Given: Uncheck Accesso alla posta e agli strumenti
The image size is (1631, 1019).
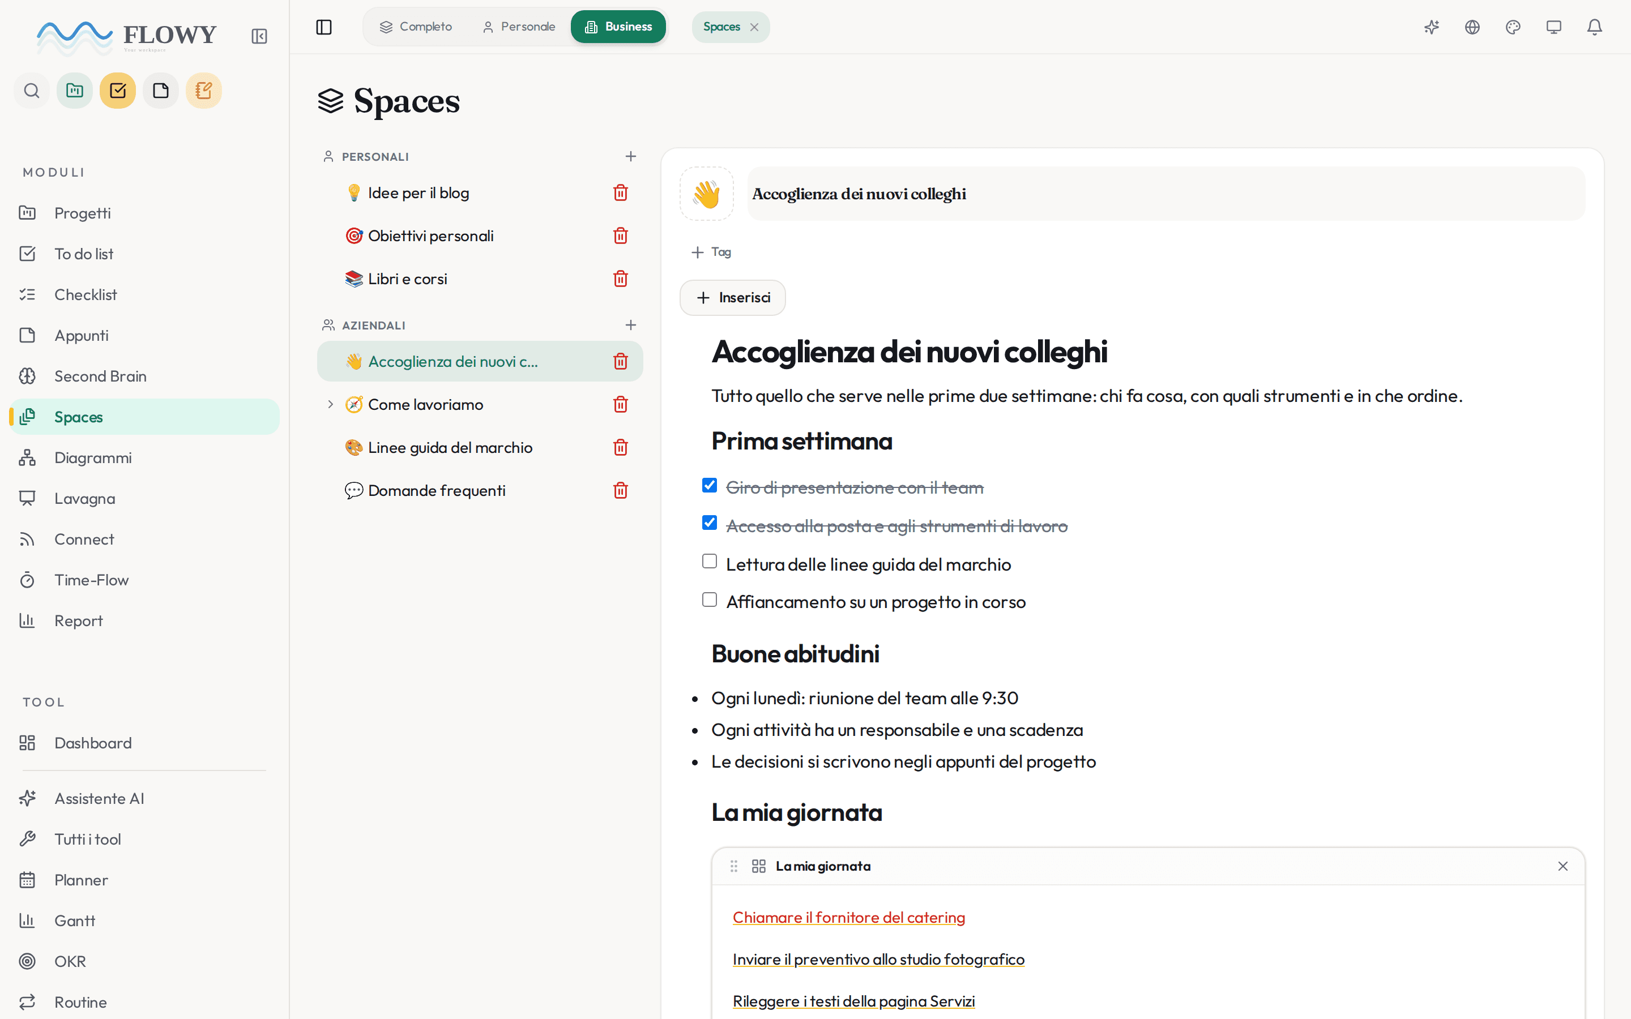Looking at the screenshot, I should 710,523.
